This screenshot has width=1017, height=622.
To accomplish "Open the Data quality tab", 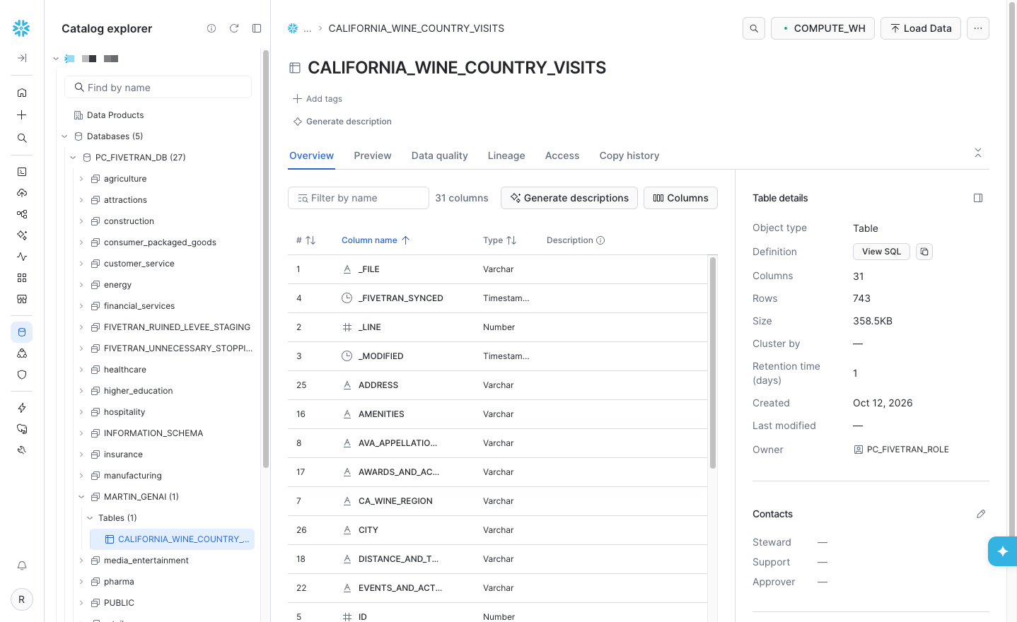I will (440, 155).
